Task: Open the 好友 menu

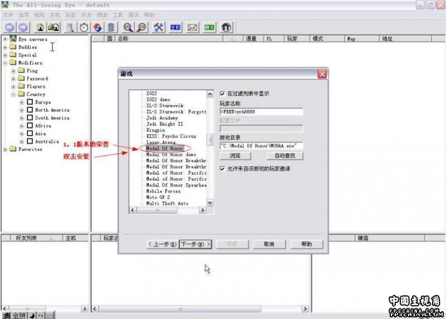Action: [x=86, y=15]
